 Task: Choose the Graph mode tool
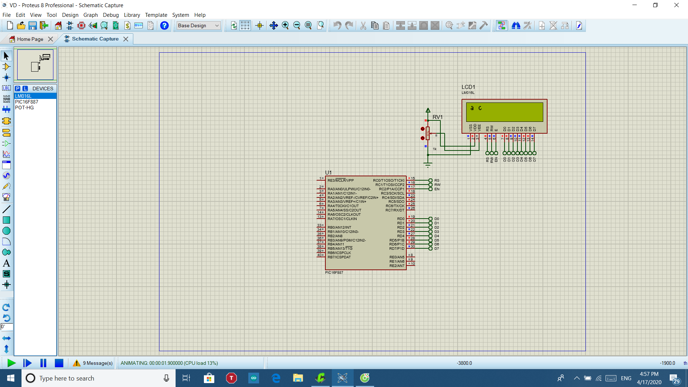[6, 154]
